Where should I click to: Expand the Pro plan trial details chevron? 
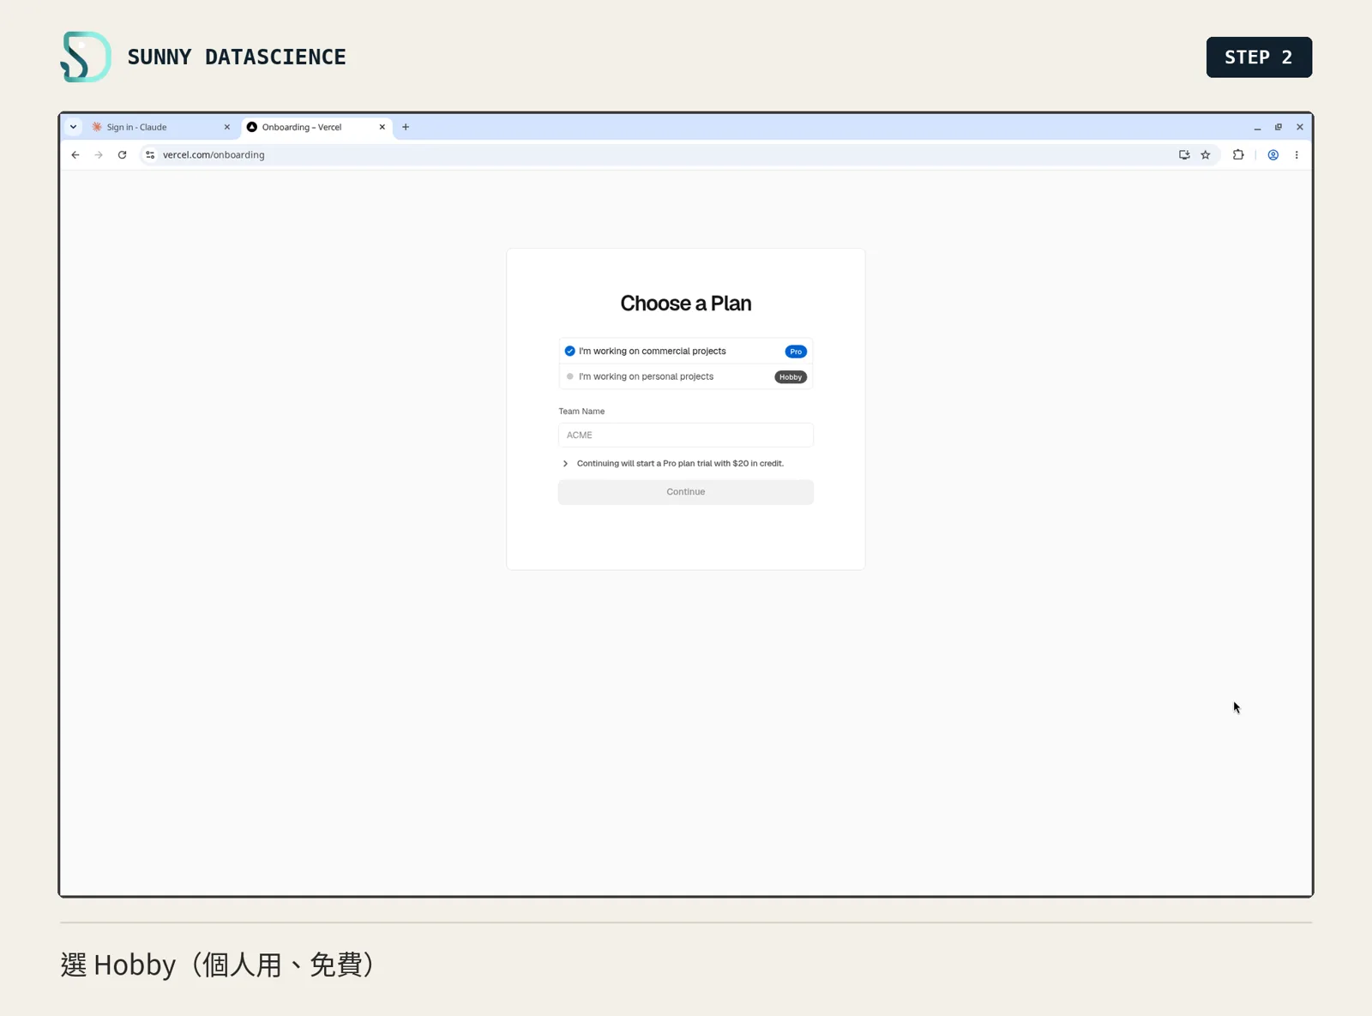[565, 464]
